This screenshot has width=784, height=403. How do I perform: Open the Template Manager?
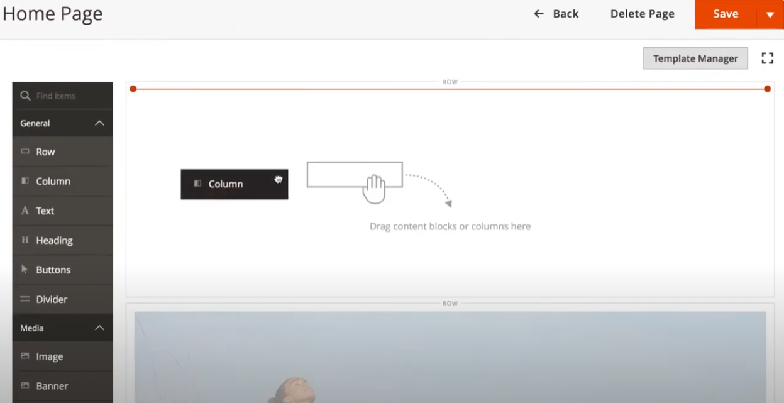point(695,58)
